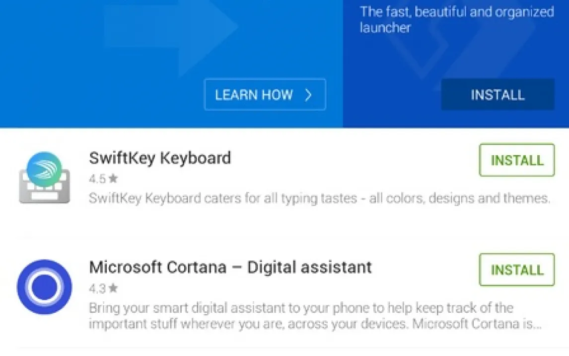Screen dimensions: 569x356
Task: Click the star beside SwiftKey's 4.5 rating
Action: point(113,178)
